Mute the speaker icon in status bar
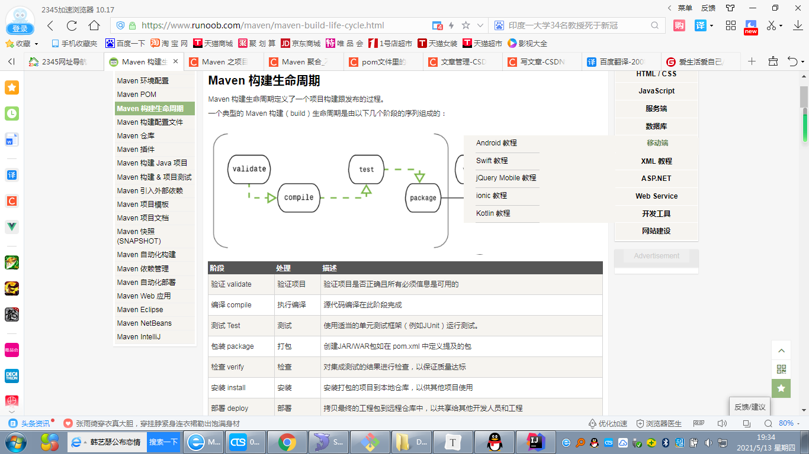Screen dimensions: 809x454 coord(721,423)
